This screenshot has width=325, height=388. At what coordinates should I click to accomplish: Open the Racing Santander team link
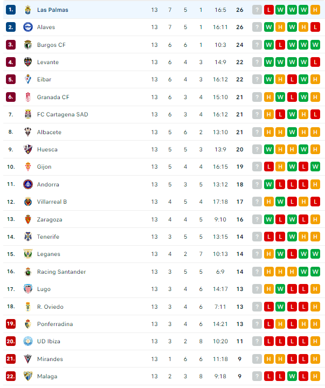tap(61, 272)
